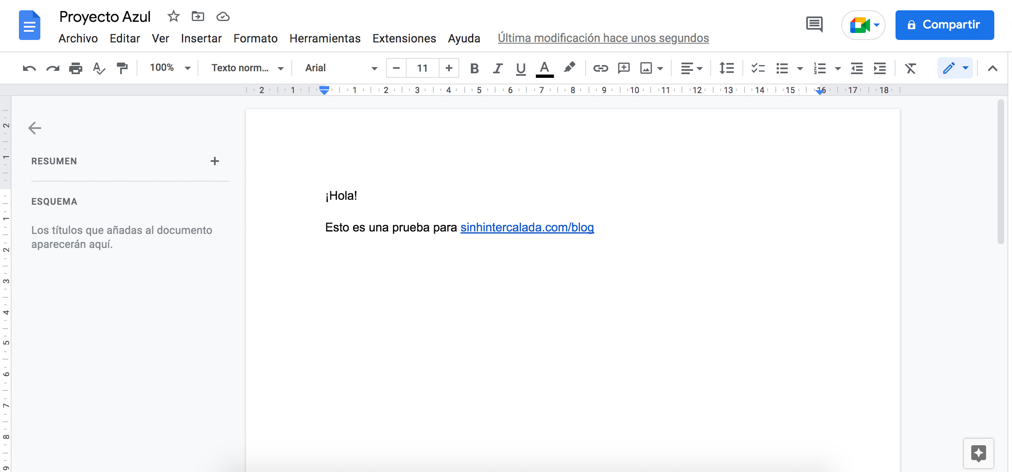Open the sinhintercalada.com/blog link

coord(527,227)
